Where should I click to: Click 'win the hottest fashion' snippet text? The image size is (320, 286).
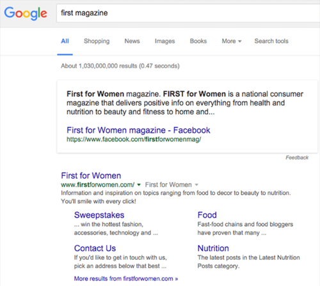point(116,229)
